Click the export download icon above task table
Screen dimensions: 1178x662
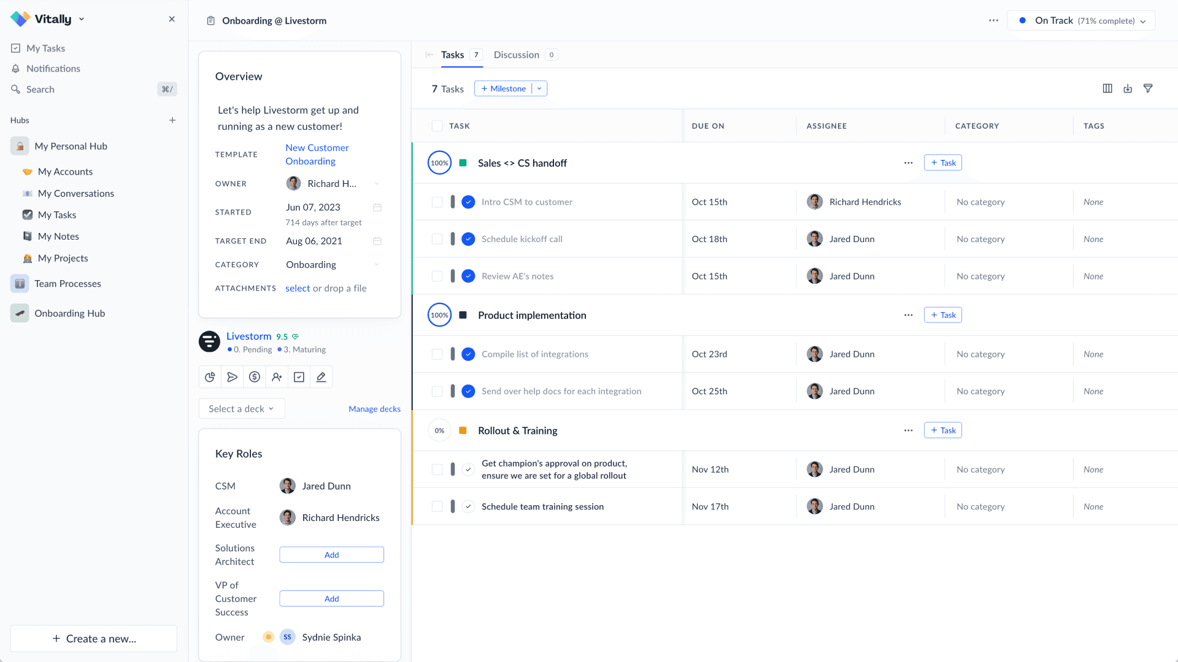point(1128,88)
